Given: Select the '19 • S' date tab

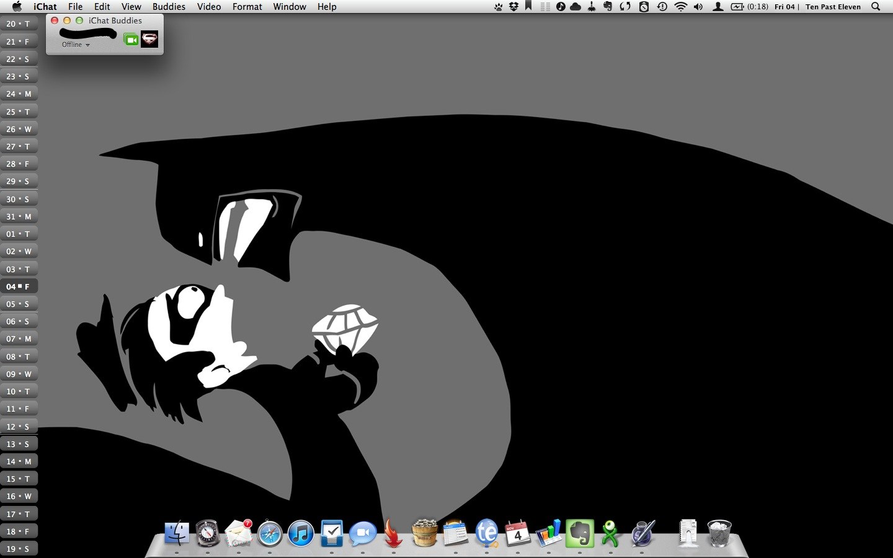Looking at the screenshot, I should pos(19,549).
